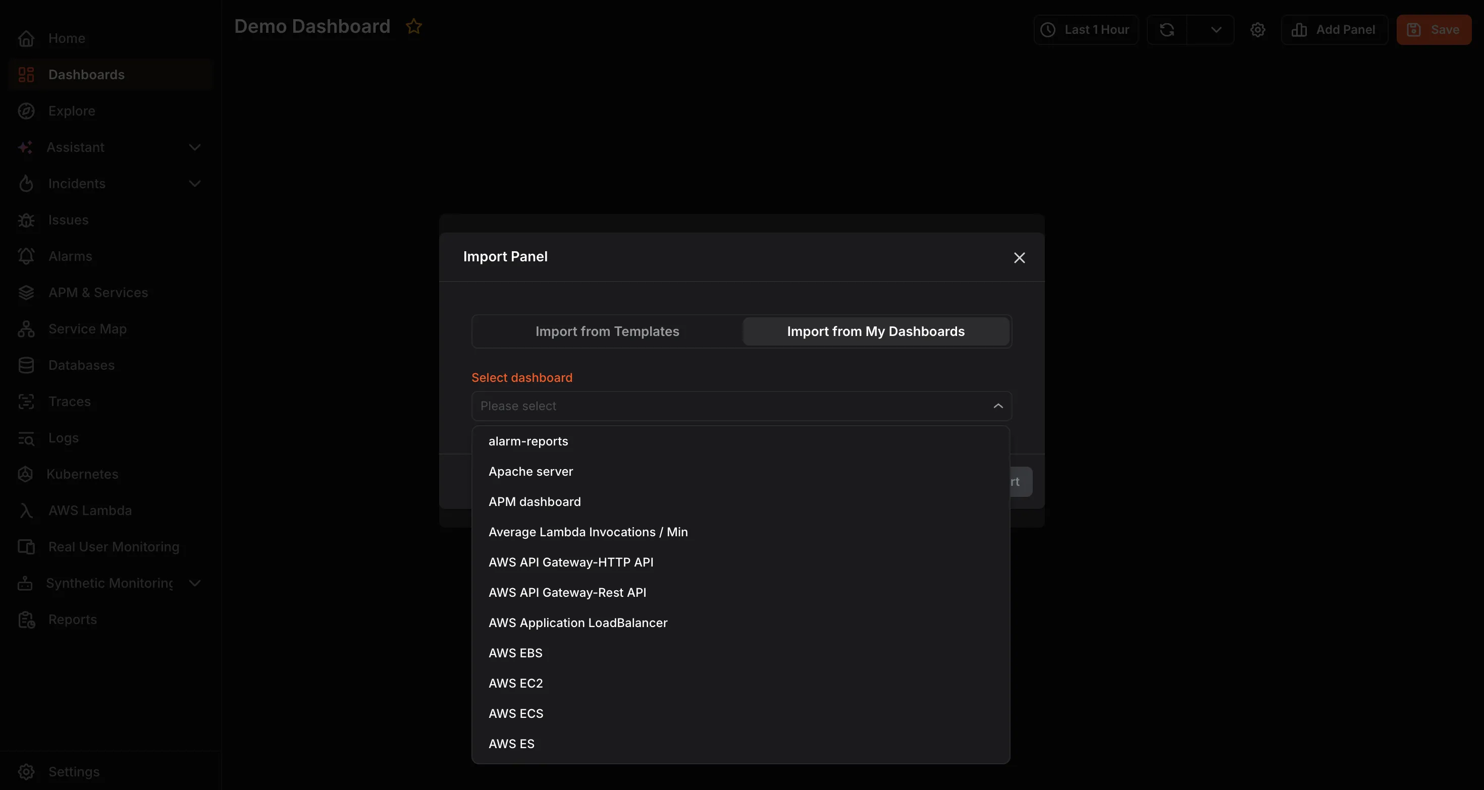The image size is (1484, 790).
Task: Pick AWS API Gateway-Rest API option
Action: tap(740, 592)
